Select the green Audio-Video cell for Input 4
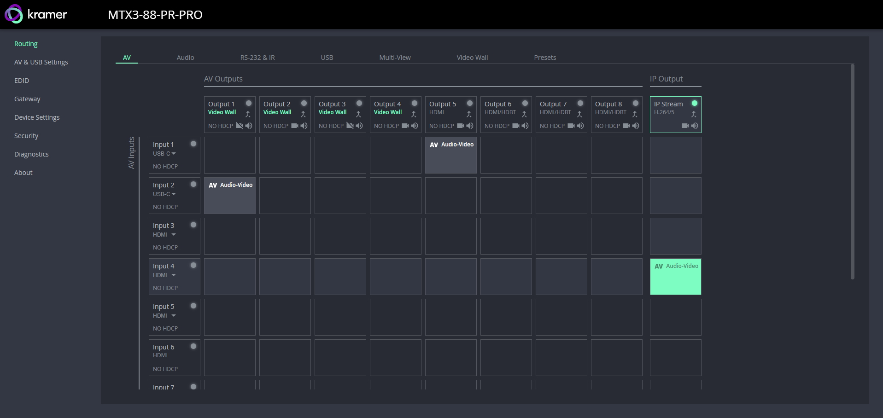 pyautogui.click(x=675, y=277)
